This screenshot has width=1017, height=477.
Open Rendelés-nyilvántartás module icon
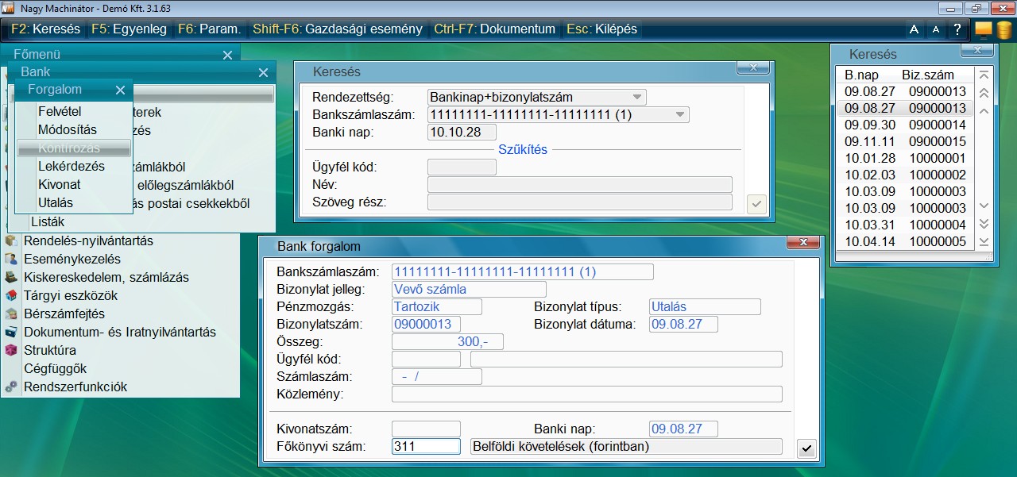coord(11,240)
